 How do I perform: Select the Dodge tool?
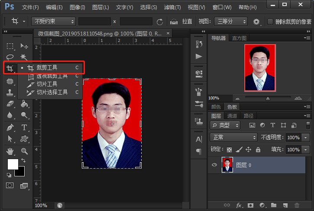(x=24, y=115)
